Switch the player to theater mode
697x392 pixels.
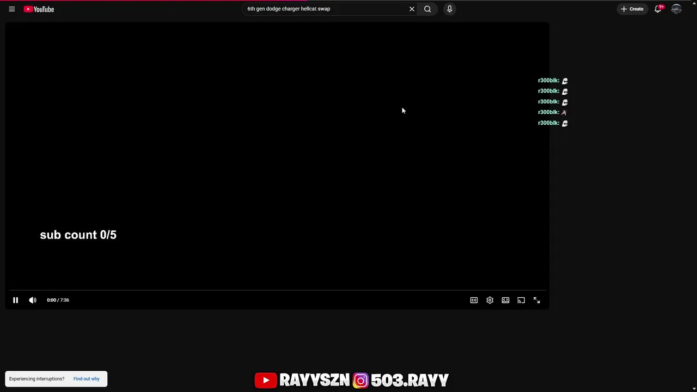pyautogui.click(x=505, y=300)
